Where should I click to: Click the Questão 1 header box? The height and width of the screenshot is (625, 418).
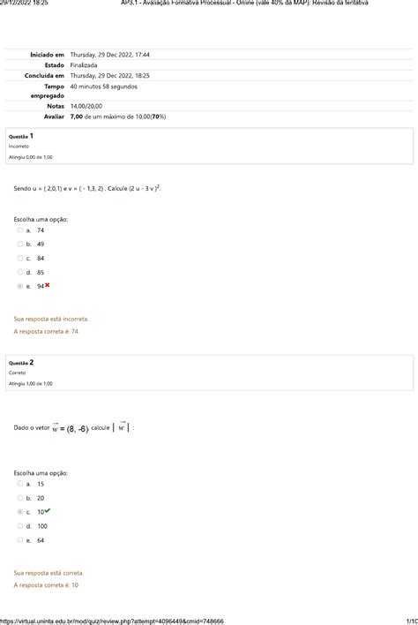tap(209, 146)
